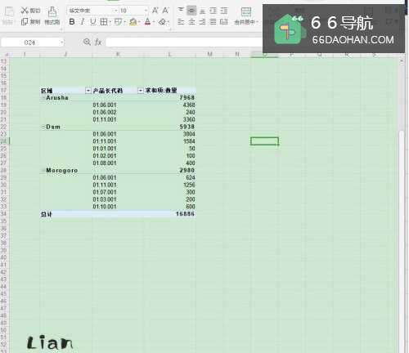Screen dimensions: 409x353
Task: Collapse the Dsm pivot group
Action: (43, 127)
